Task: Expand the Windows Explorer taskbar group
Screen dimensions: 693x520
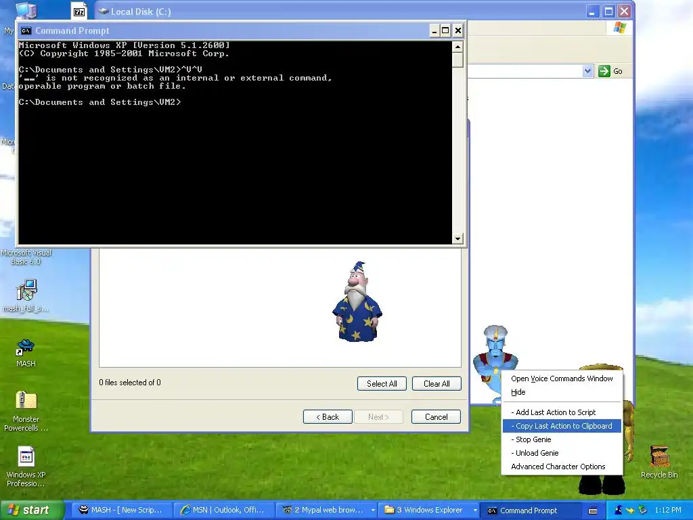Action: [x=475, y=511]
